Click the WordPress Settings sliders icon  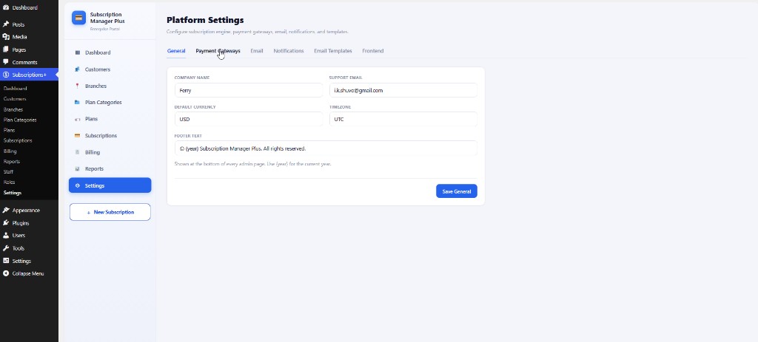pos(6,261)
